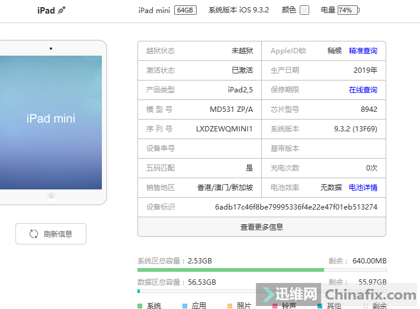Open 在线查询 warranty link
This screenshot has height=309, width=420.
[x=363, y=90]
